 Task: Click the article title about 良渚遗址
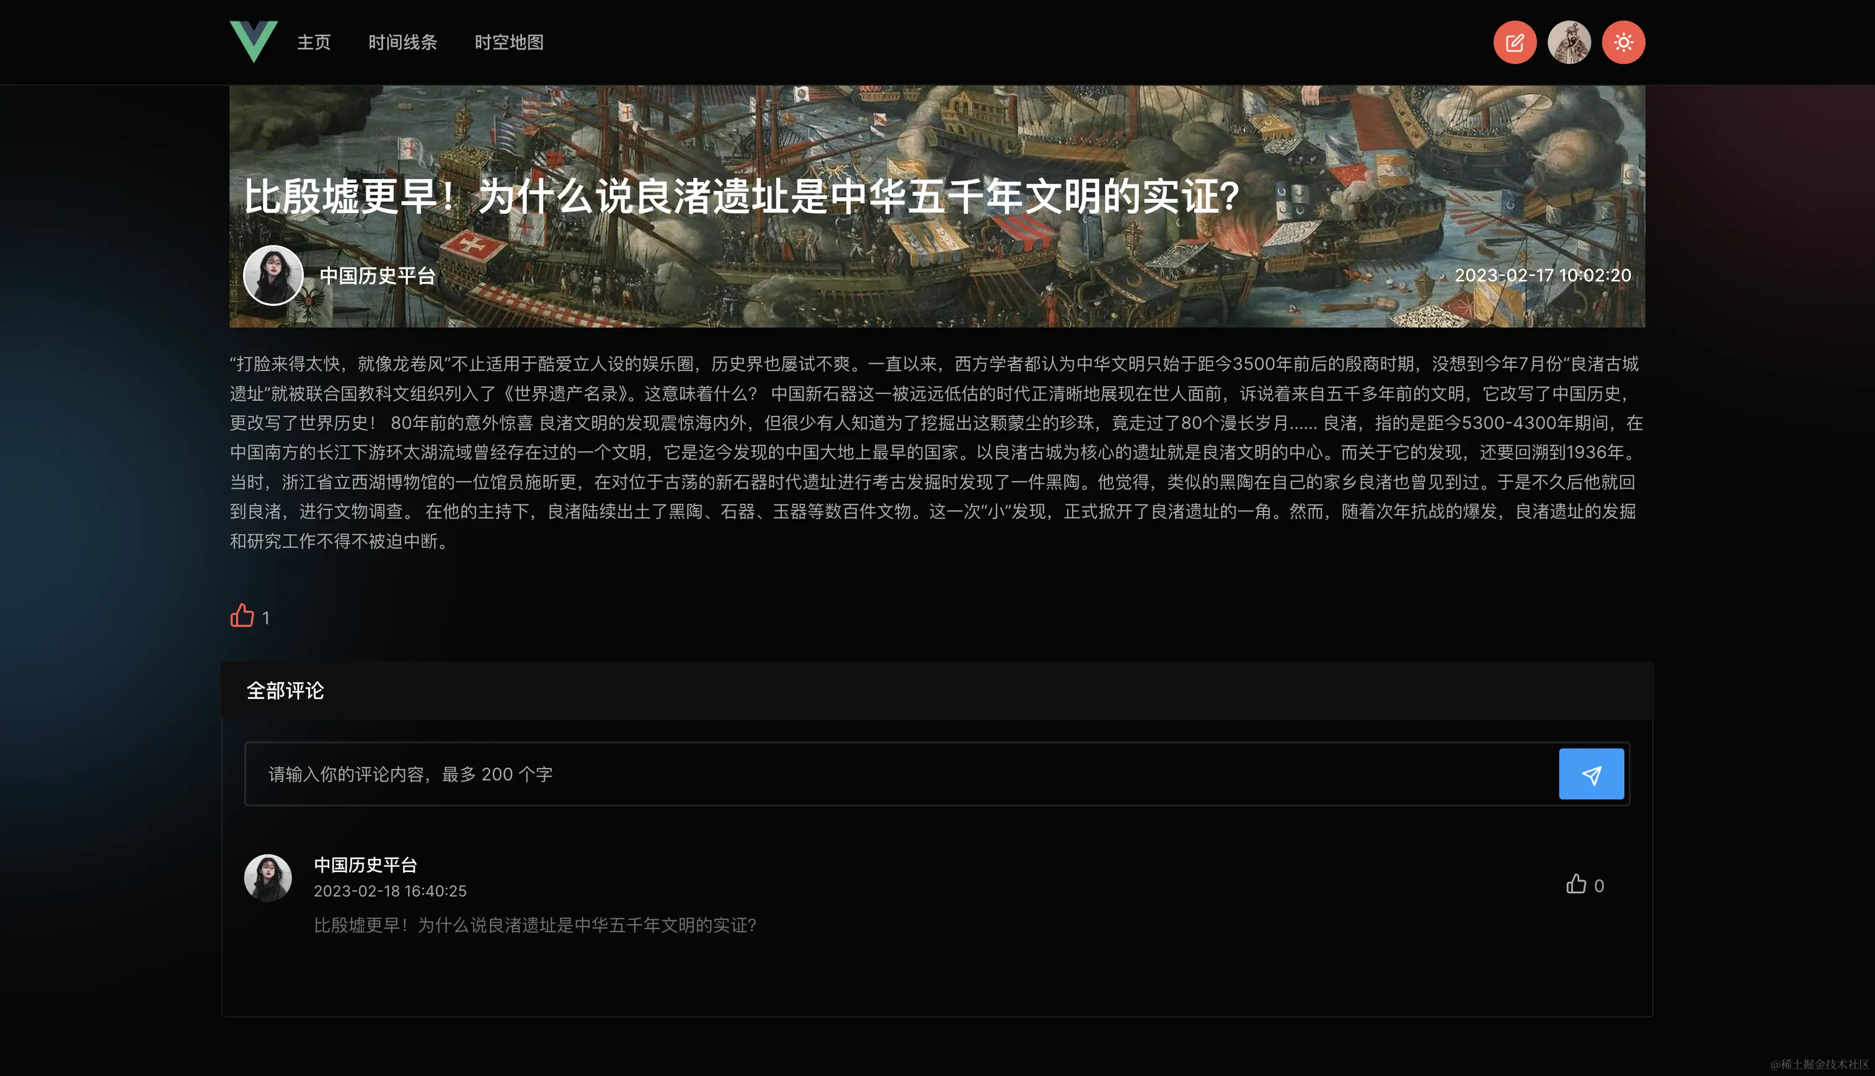point(742,196)
